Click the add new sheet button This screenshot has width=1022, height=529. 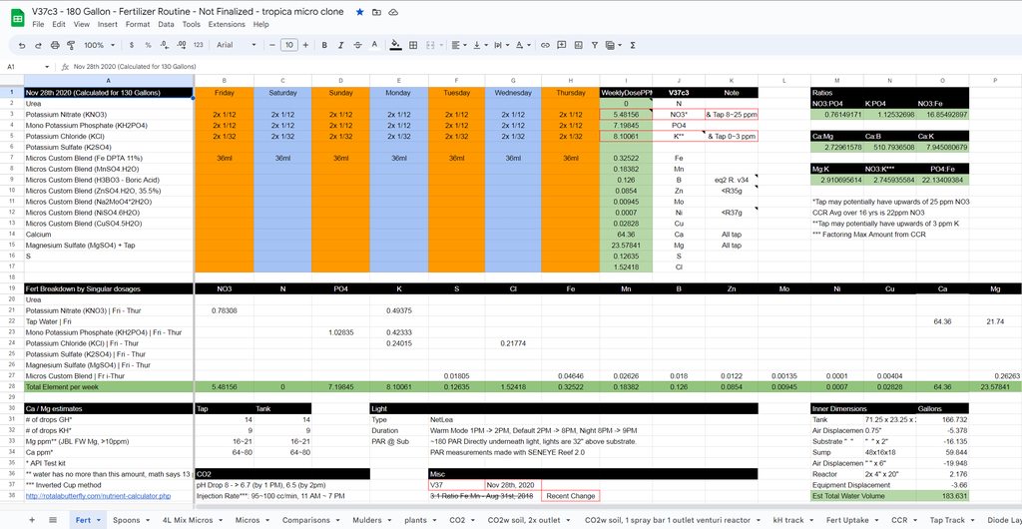point(32,520)
